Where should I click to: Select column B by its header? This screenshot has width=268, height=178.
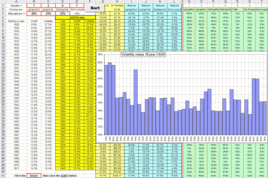click(34, 2)
